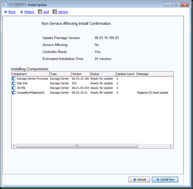The image size is (193, 189).
Task: Maximize the Install Update window
Action: point(176,5)
